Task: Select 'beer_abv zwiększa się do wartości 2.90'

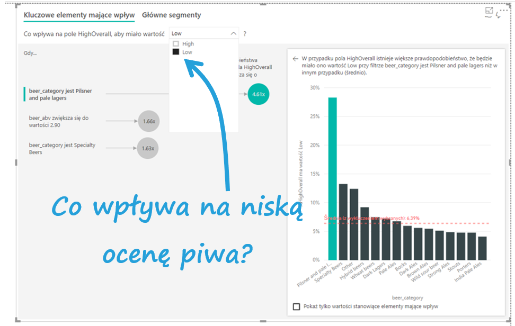Action: click(x=59, y=121)
